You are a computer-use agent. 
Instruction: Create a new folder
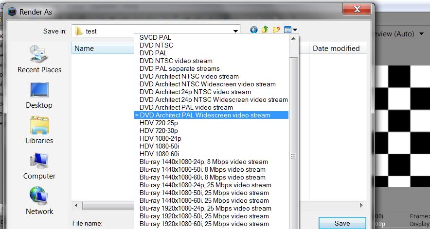pyautogui.click(x=276, y=30)
